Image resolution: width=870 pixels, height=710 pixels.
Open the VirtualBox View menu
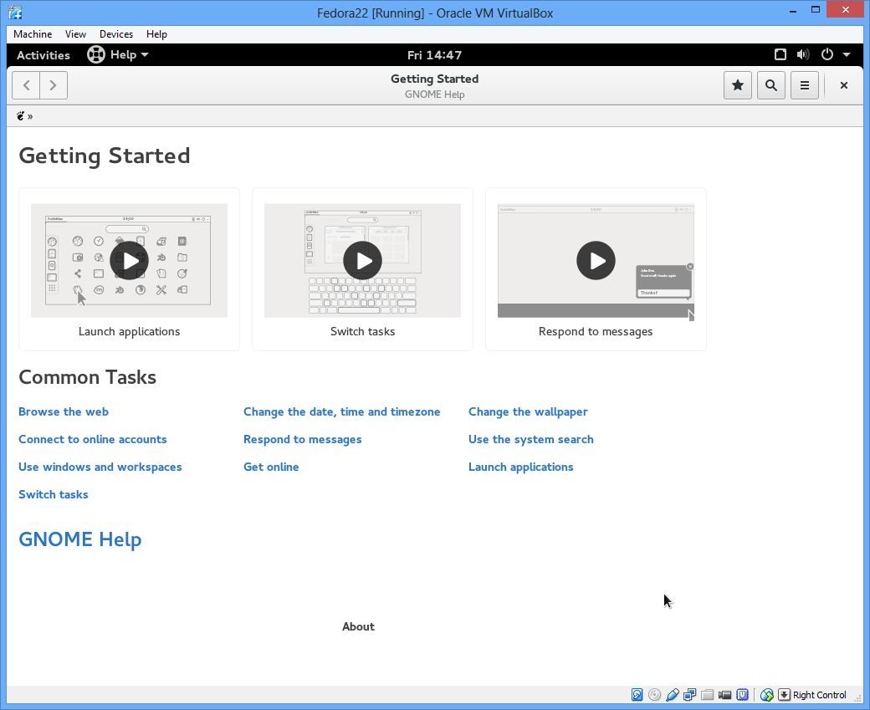click(75, 33)
